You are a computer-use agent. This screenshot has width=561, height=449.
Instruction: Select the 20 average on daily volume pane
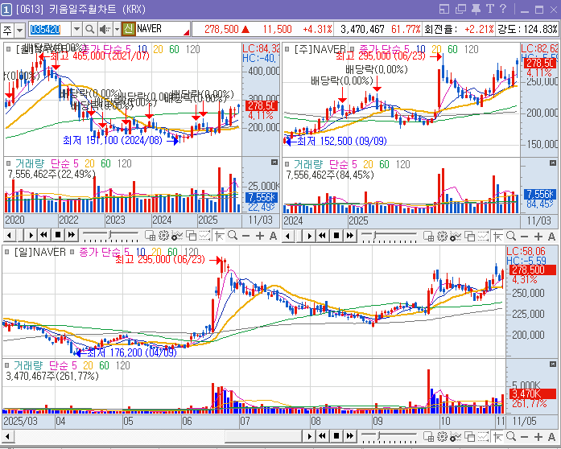click(88, 365)
